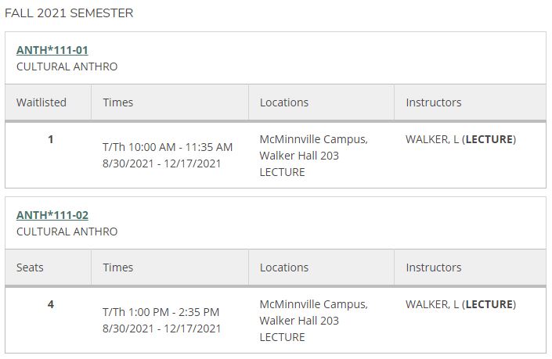Image resolution: width=552 pixels, height=359 pixels.
Task: Select Locations header in ANTH*111-01 table
Action: (x=284, y=102)
